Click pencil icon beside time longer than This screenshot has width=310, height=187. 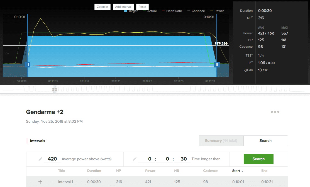135,159
